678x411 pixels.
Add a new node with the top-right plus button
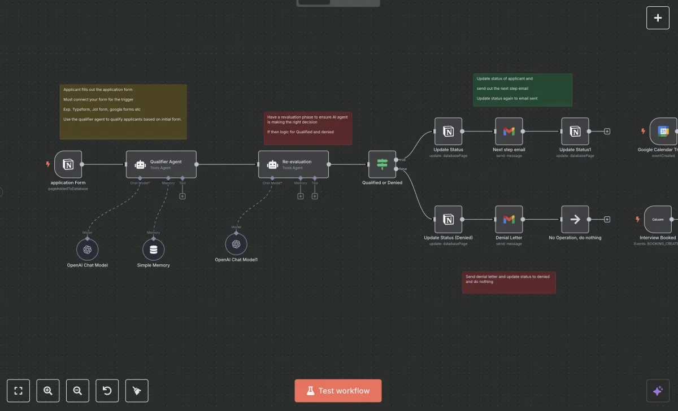coord(658,18)
